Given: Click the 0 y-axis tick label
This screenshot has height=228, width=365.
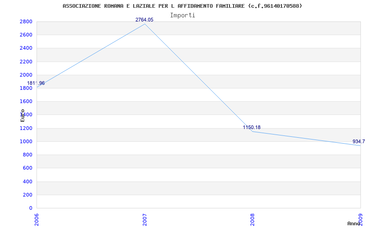Looking at the screenshot, I should 31,208.
